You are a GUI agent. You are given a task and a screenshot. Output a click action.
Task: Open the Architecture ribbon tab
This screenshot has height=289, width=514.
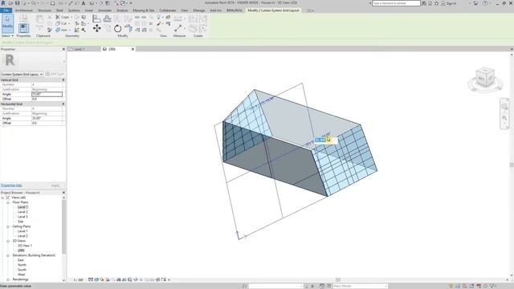click(x=24, y=10)
